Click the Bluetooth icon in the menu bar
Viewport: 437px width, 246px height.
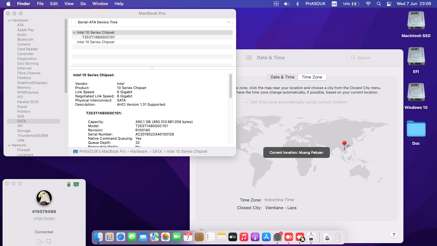point(298,4)
